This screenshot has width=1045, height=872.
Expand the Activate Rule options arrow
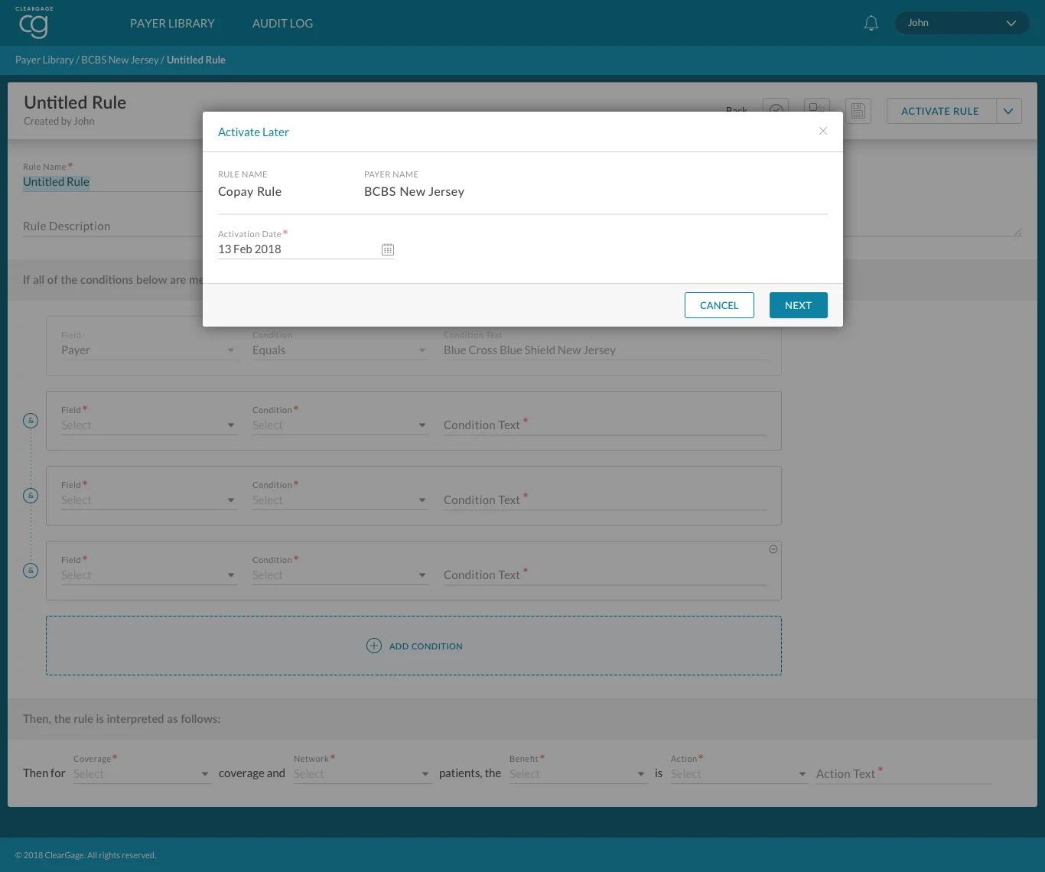1008,111
